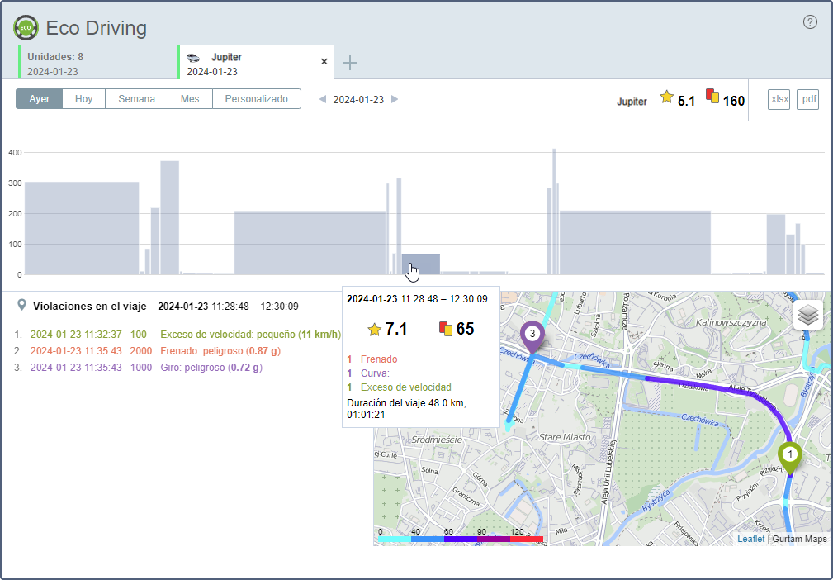This screenshot has height=580, width=833.
Task: Go to next date with right arrow
Action: (395, 100)
